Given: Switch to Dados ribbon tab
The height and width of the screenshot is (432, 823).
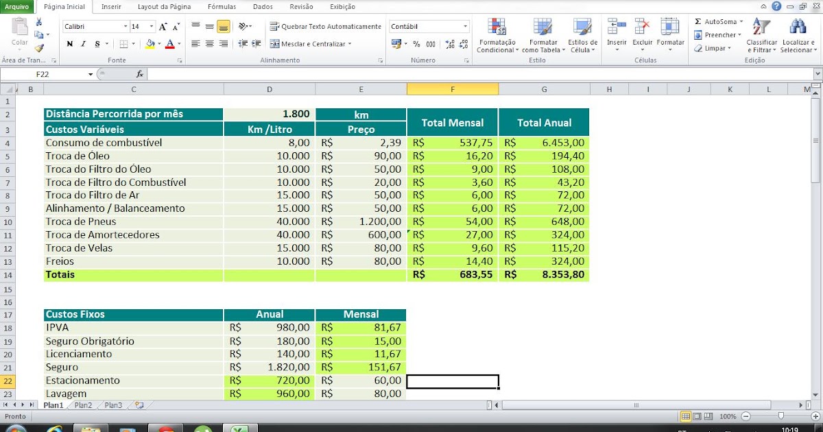Looking at the screenshot, I should point(263,7).
